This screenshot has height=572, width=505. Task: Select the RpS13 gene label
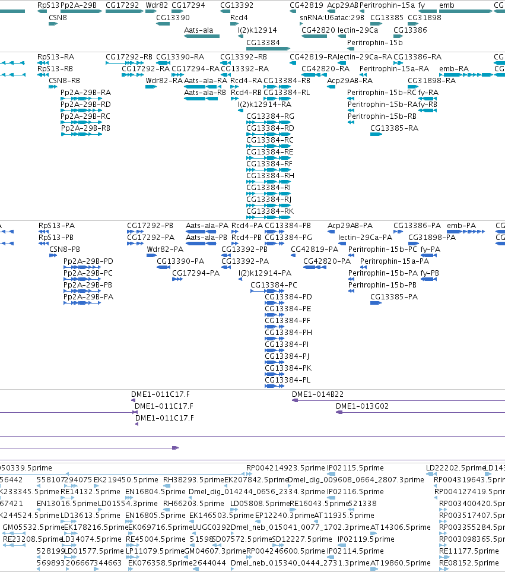point(48,5)
